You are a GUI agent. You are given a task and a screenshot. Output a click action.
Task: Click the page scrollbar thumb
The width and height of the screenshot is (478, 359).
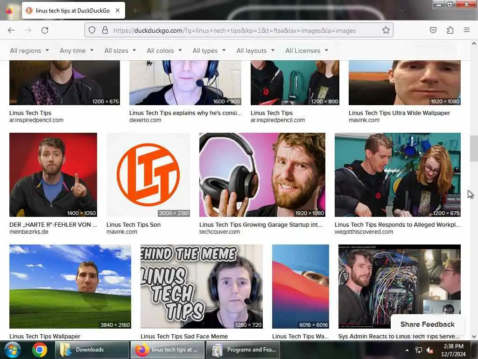[x=474, y=149]
